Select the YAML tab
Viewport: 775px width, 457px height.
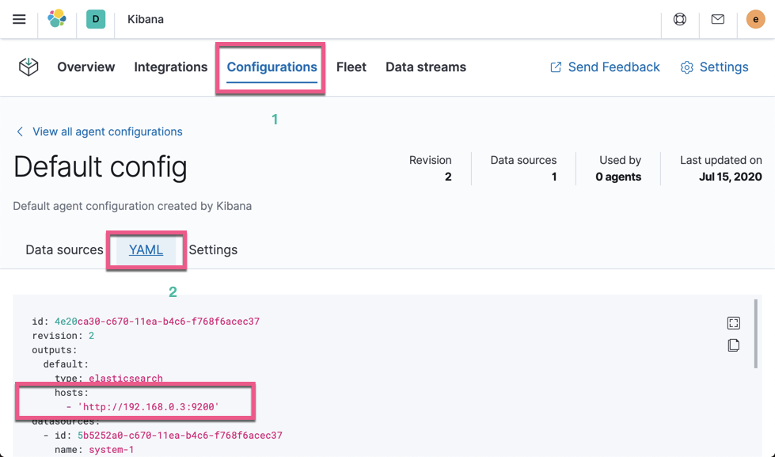(x=146, y=249)
